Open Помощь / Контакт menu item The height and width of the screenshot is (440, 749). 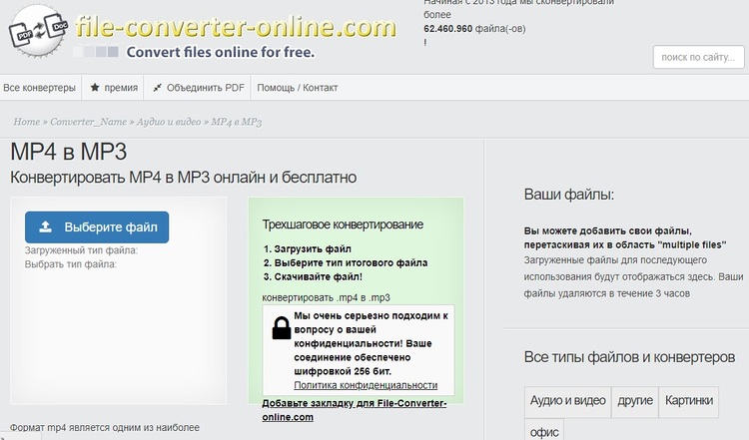298,88
